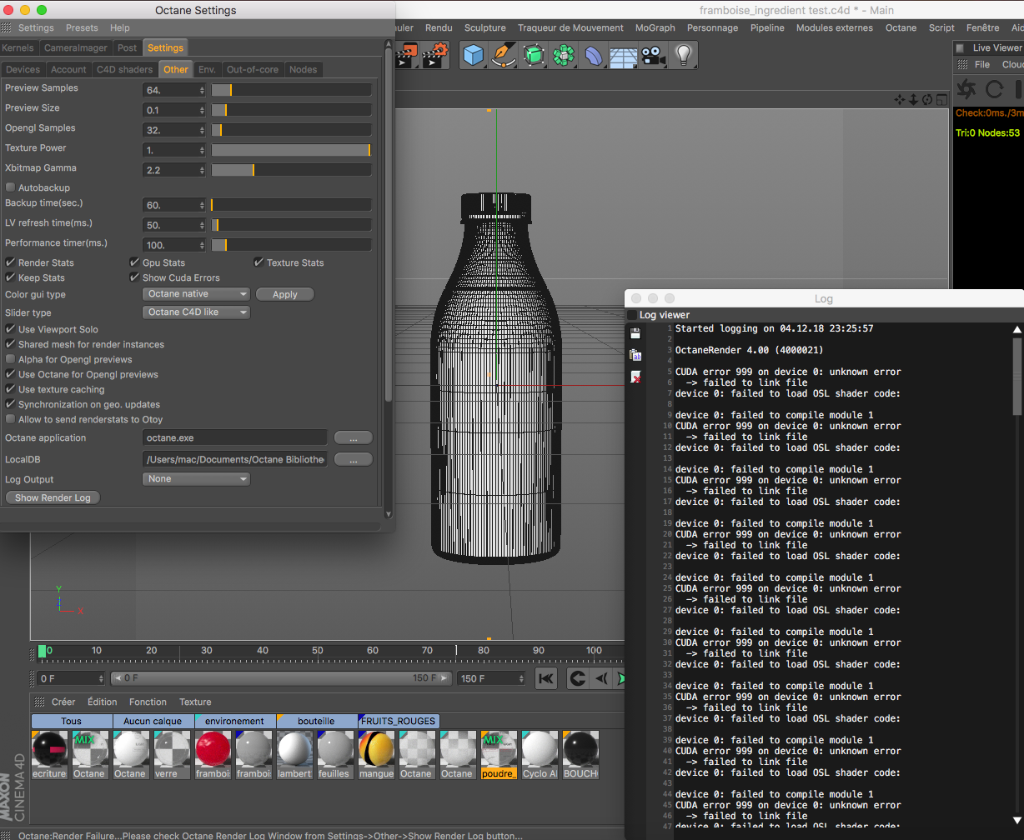This screenshot has height=840, width=1024.
Task: Click the clear log icon with red X
Action: [x=635, y=377]
